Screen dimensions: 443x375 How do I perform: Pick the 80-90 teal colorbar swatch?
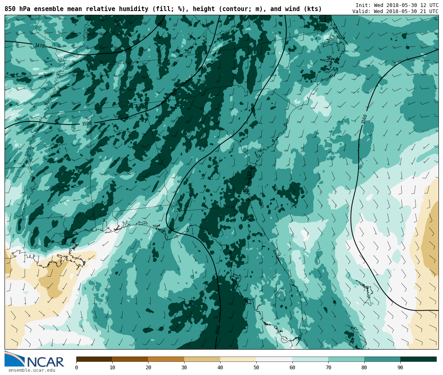382,359
